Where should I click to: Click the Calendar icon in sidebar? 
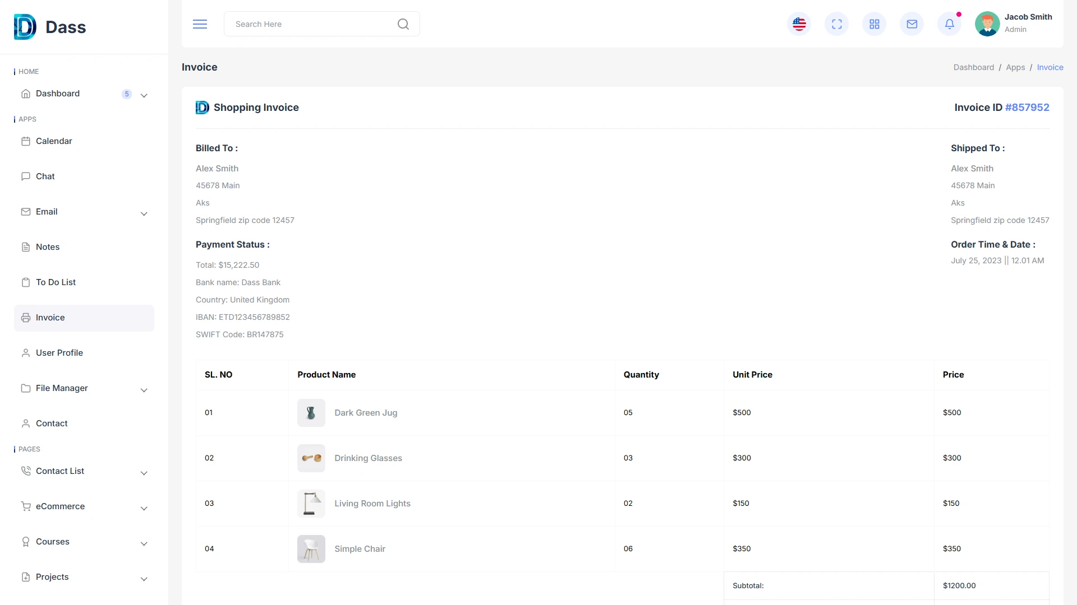click(26, 141)
